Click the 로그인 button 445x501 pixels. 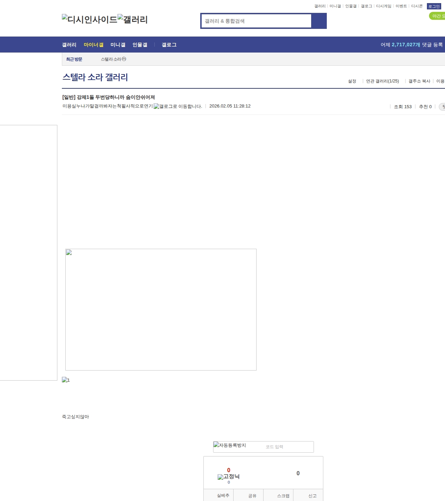pyautogui.click(x=434, y=6)
